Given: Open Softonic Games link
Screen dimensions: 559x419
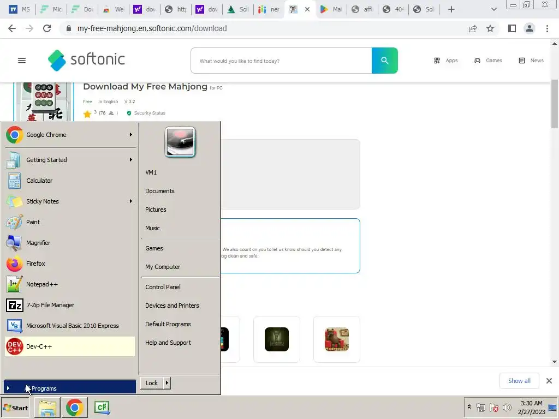Looking at the screenshot, I should (x=488, y=61).
